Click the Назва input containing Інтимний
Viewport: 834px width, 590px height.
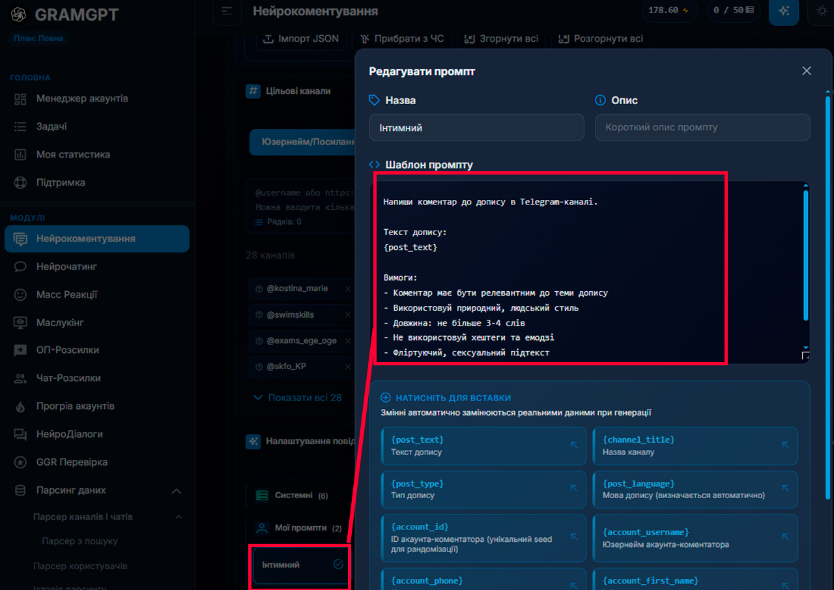(477, 128)
